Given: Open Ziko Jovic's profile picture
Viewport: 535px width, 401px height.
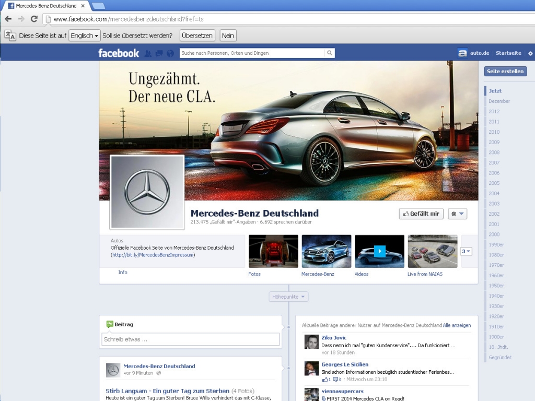Looking at the screenshot, I should point(311,341).
